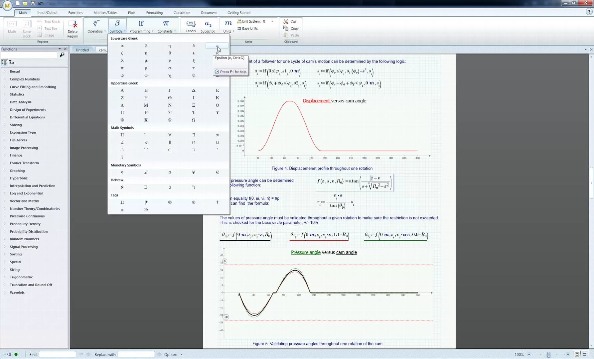Image resolution: width=594 pixels, height=359 pixels.
Task: Click the Cut scissors icon
Action: (x=286, y=22)
